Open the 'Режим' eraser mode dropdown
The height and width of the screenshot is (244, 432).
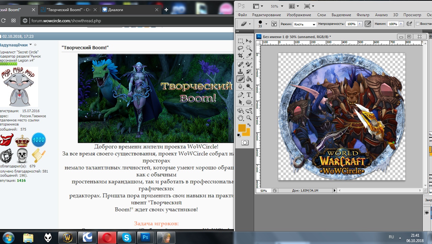pos(304,24)
